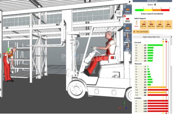This screenshot has height=115, width=173.
Task: Select the Spine support icon
Action: click(136, 24)
